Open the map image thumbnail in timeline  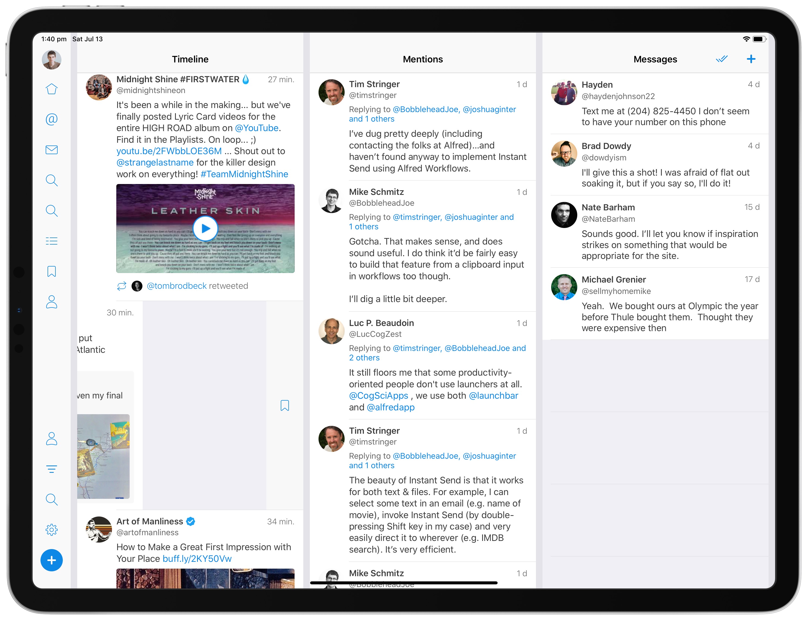tap(103, 456)
